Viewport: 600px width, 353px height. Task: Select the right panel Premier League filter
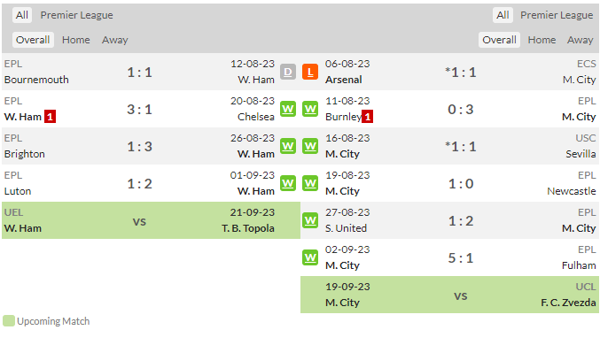(x=557, y=15)
